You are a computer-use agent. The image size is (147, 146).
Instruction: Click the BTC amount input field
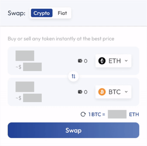pos(25,87)
